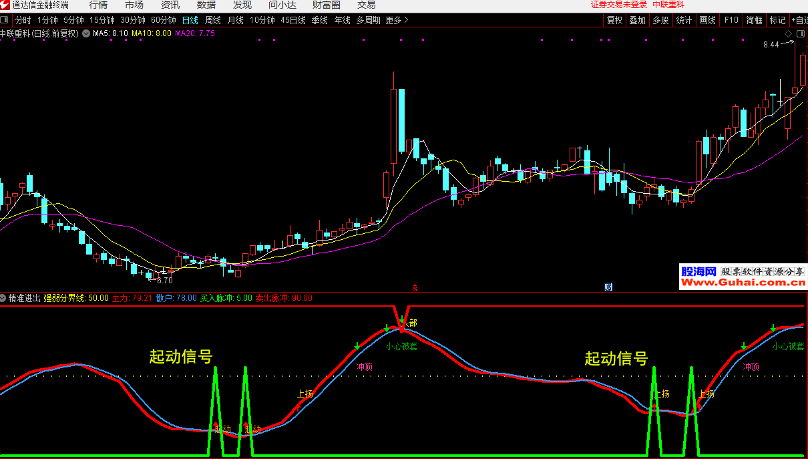This screenshot has width=808, height=459.
Task: Switch to the 30分钟 period tab
Action: pyautogui.click(x=133, y=20)
